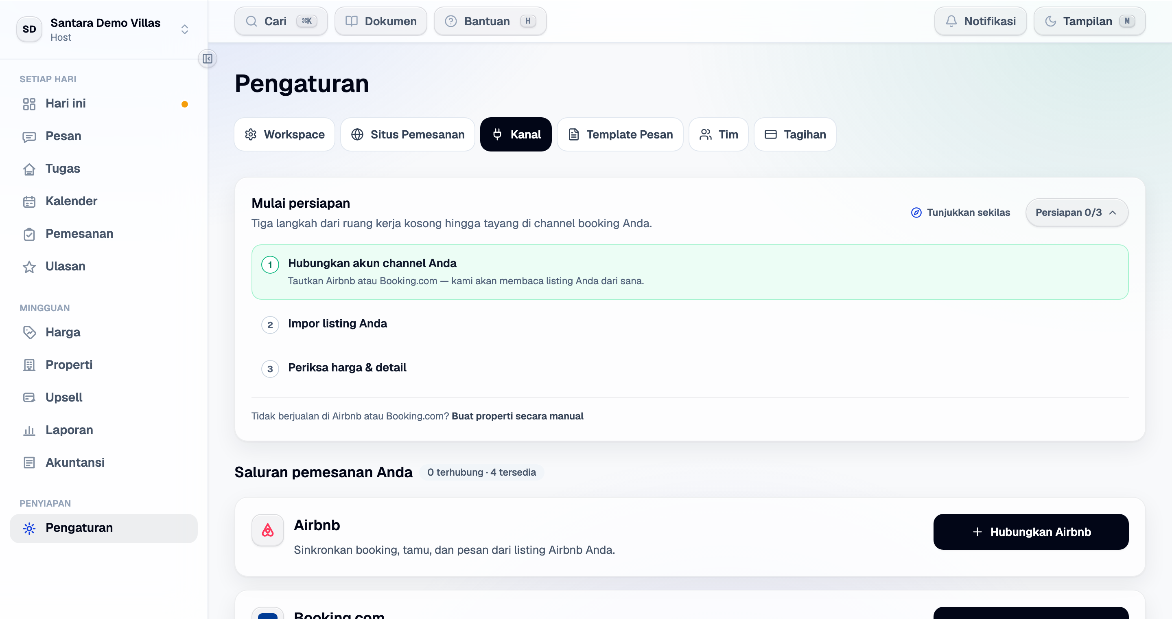Go to Kalender in the sidebar

tap(104, 201)
